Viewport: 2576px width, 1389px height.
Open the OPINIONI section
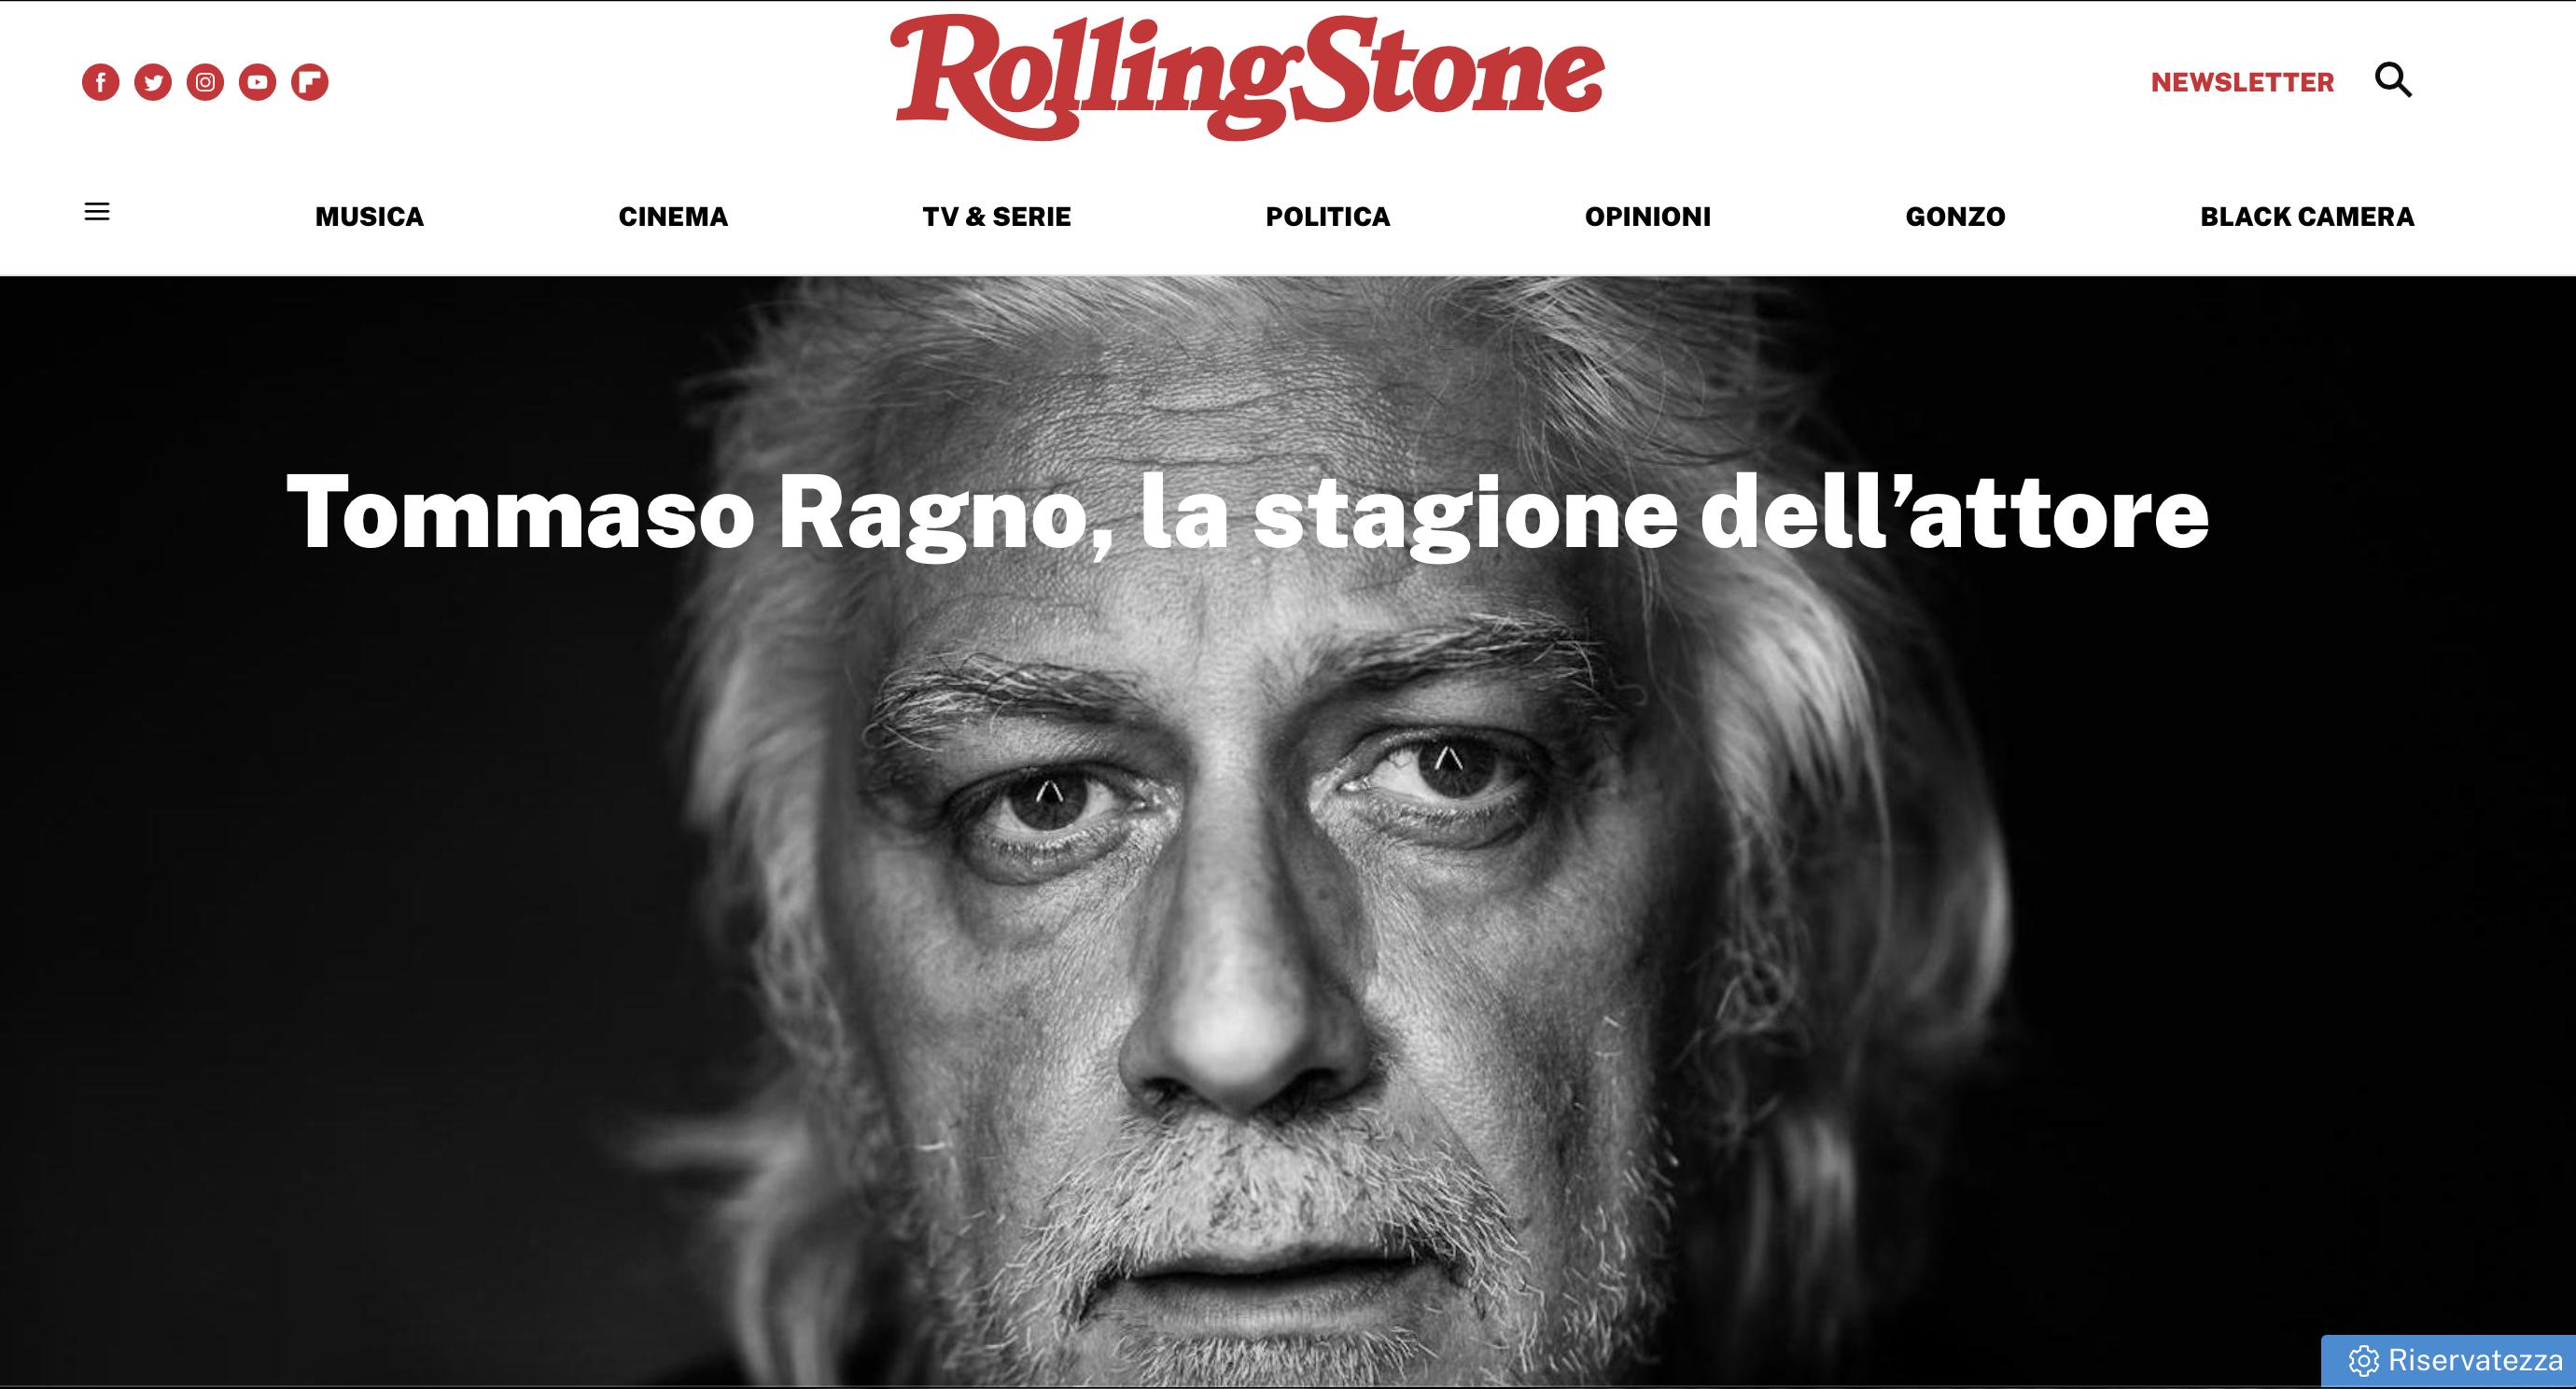click(x=1648, y=217)
